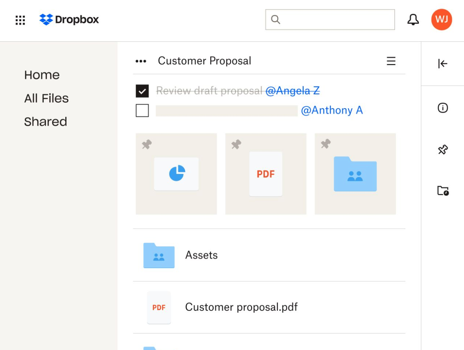The width and height of the screenshot is (464, 350).
Task: Uncheck the Review draft proposal task
Action: click(142, 91)
